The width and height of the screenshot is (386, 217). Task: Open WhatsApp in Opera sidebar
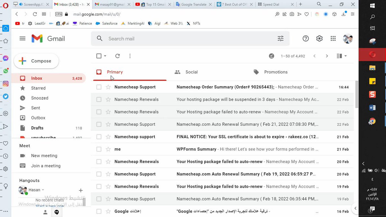coord(5,71)
